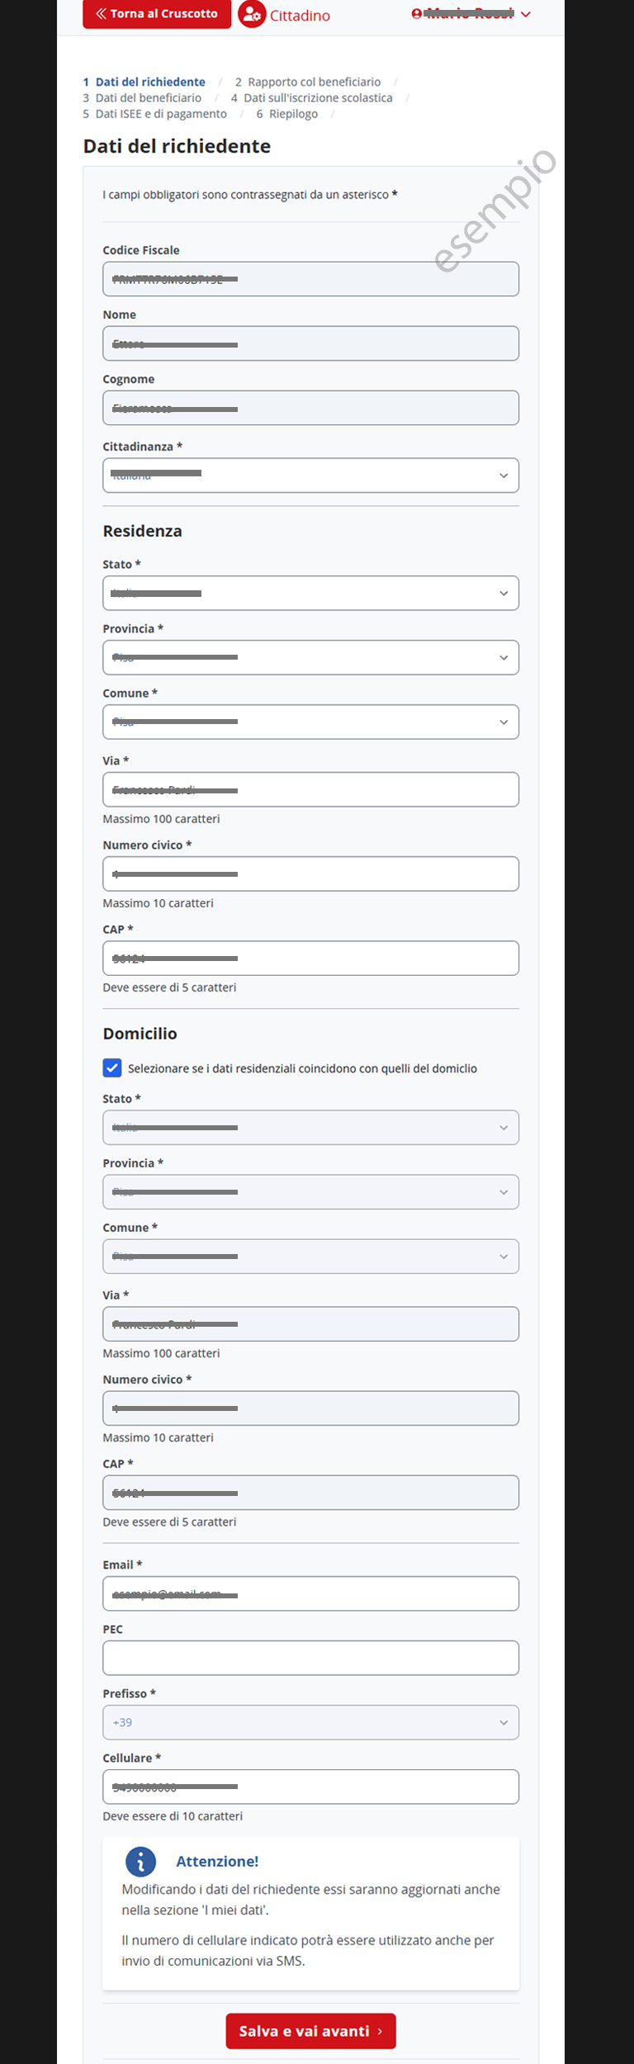Click the blue Attenzione info icon
634x2064 pixels.
(140, 1862)
